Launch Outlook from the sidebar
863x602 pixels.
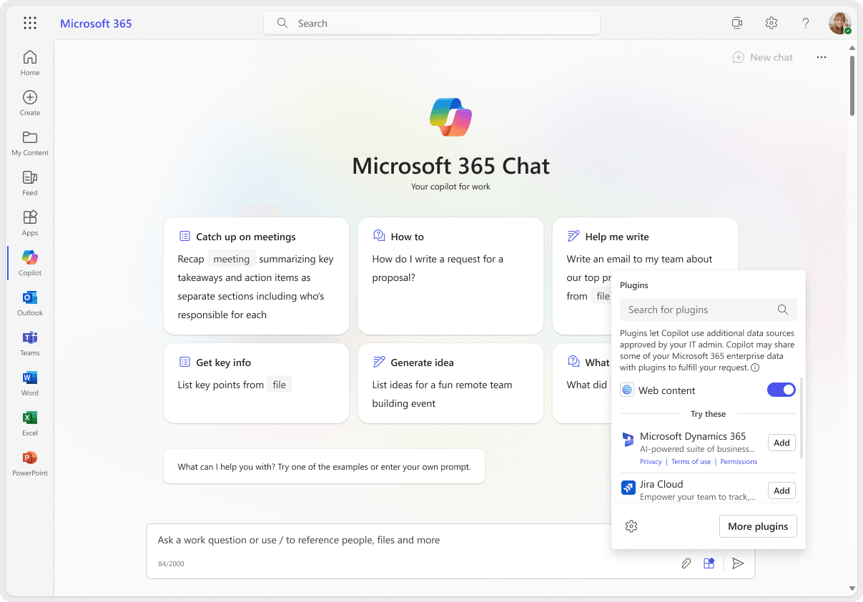[x=30, y=303]
